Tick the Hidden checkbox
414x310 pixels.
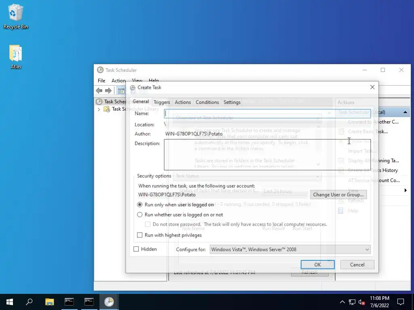point(136,249)
